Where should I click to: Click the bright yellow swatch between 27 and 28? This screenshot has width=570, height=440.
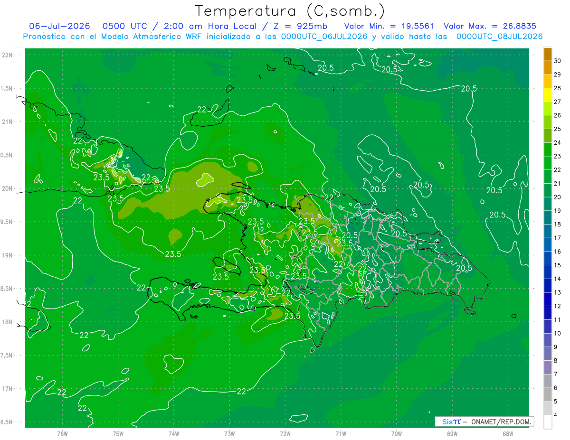(x=548, y=95)
